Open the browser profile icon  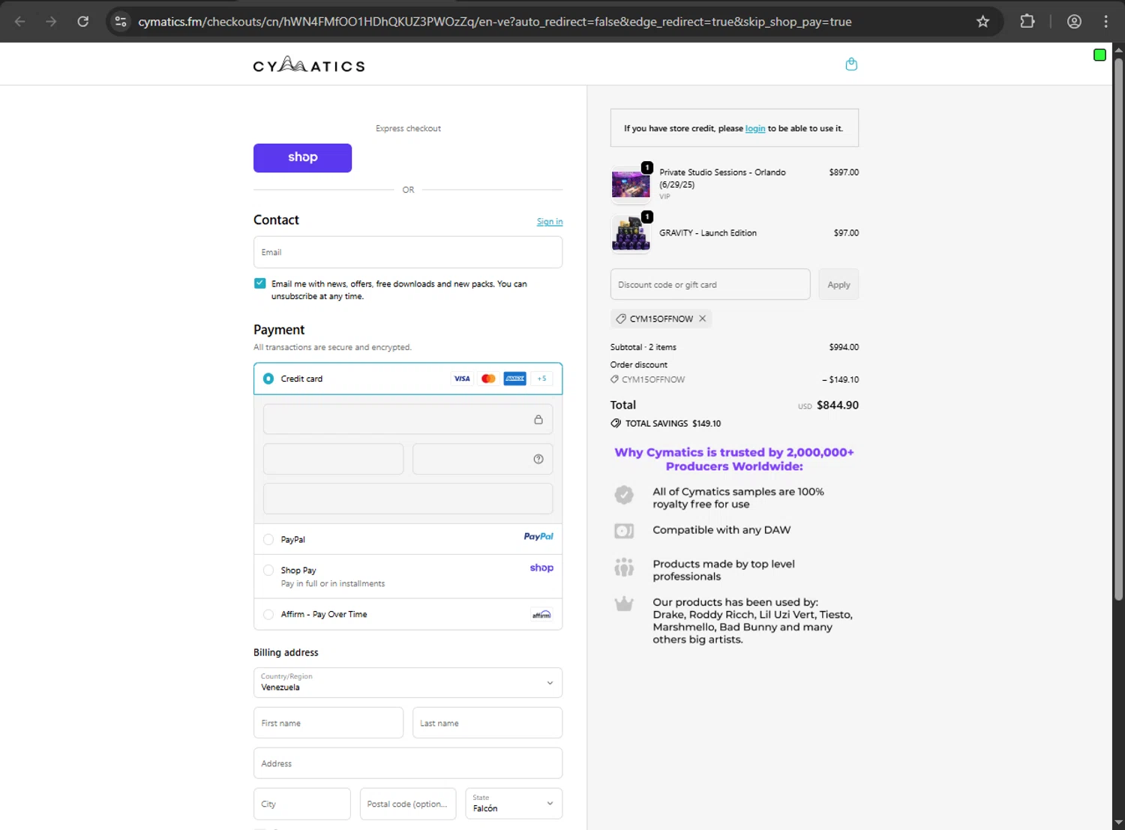coord(1074,22)
